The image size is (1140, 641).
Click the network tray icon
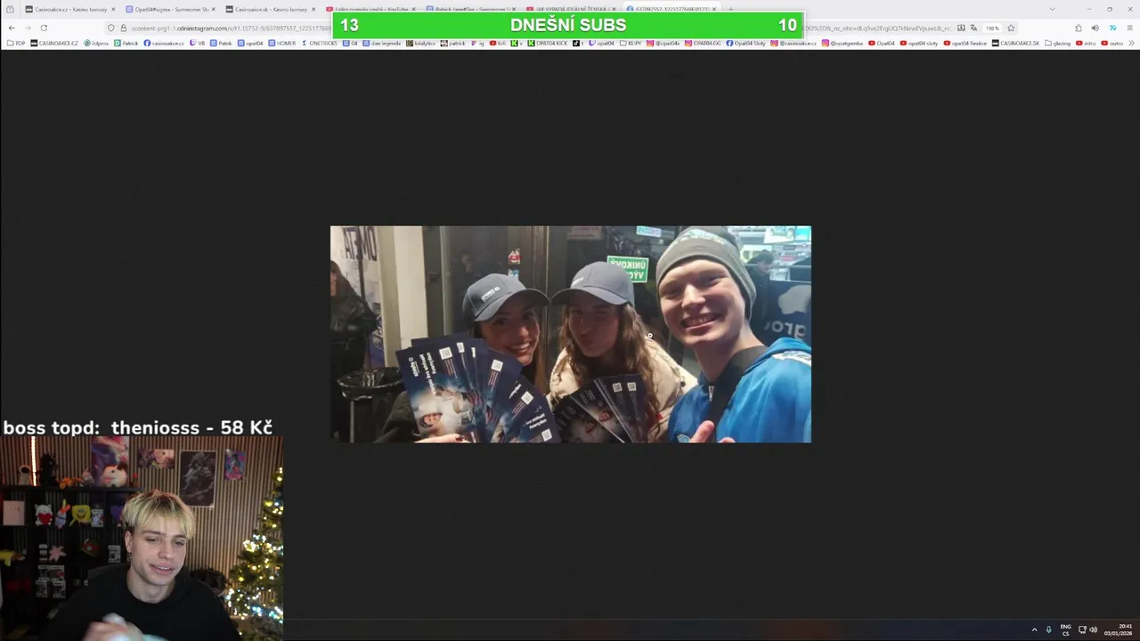pos(1082,629)
